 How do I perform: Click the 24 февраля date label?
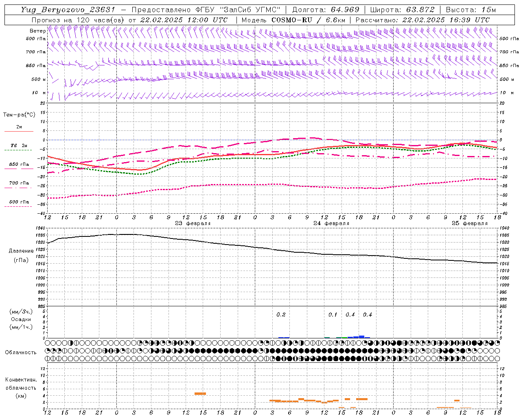coord(331,223)
